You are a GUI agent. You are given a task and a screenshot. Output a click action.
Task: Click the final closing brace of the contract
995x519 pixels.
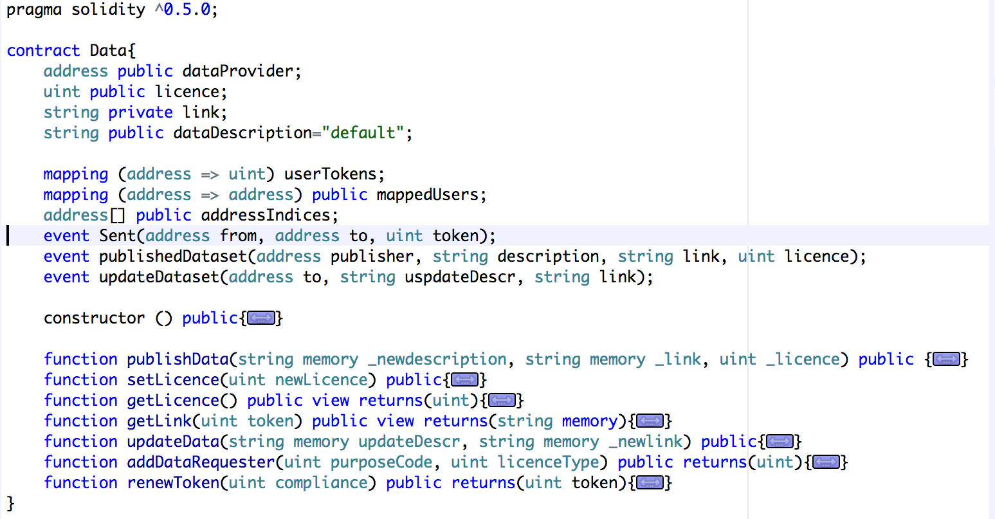point(10,504)
